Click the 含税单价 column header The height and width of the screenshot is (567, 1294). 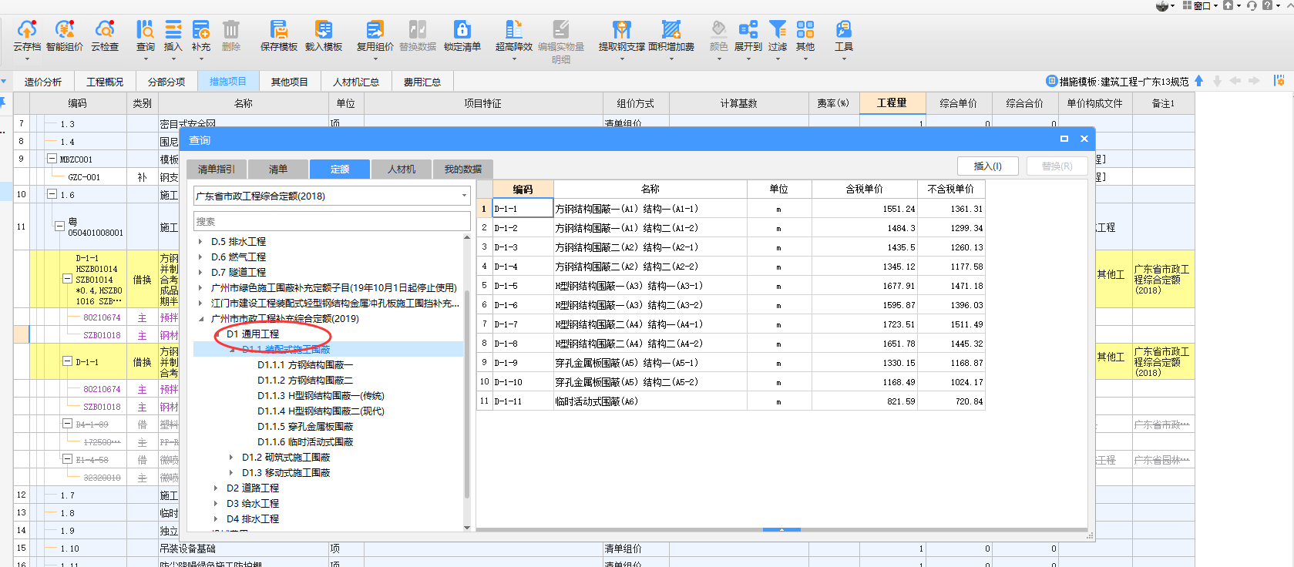click(x=864, y=189)
